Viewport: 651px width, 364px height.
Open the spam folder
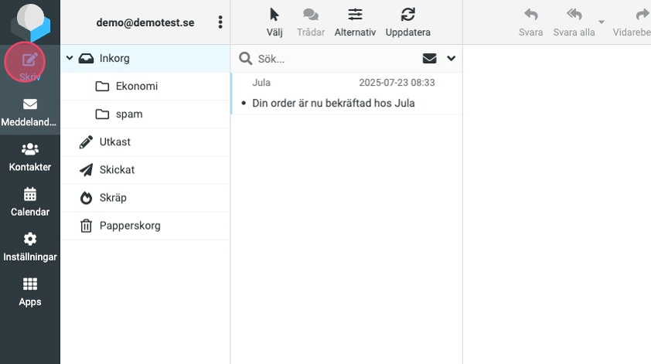(x=128, y=114)
